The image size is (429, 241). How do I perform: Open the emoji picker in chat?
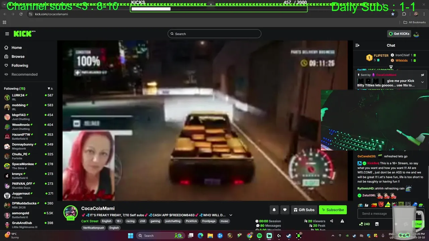coord(419,214)
